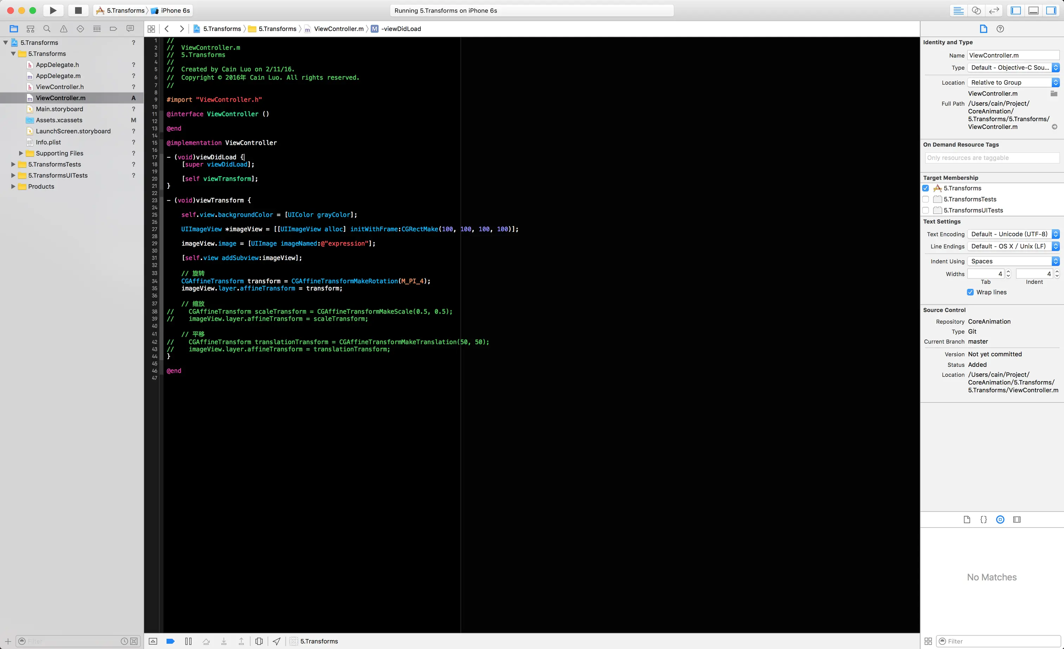Open the Text Encoding dropdown
The height and width of the screenshot is (649, 1064).
click(1013, 234)
